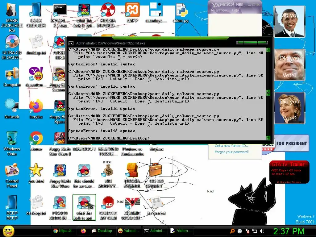The image size is (316, 237).
Task: Launch the GO GO GADGET briefcase icon
Action: [155, 170]
